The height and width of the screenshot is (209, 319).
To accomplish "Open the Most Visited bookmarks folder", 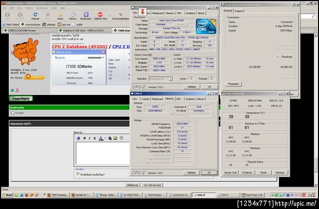I will click(x=11, y=24).
